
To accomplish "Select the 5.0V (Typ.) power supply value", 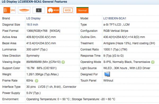I will click(33, 93).
